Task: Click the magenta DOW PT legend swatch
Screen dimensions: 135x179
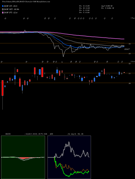Action: tap(3, 12)
